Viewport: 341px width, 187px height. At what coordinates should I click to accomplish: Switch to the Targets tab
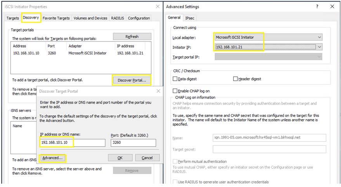[13, 18]
